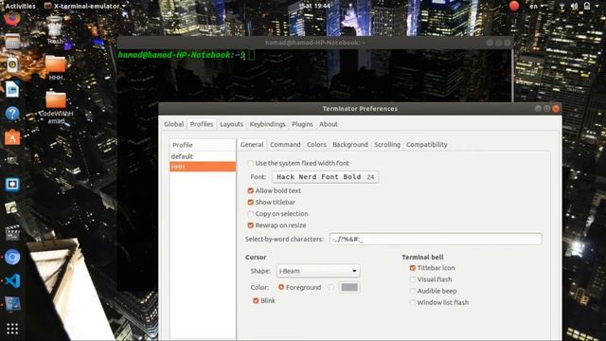
Task: Enable Use the system fixed width font
Action: pyautogui.click(x=250, y=164)
